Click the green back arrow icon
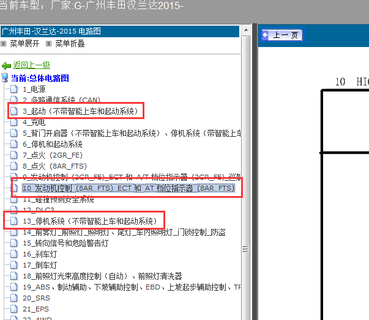The height and width of the screenshot is (320, 369). click(6, 66)
